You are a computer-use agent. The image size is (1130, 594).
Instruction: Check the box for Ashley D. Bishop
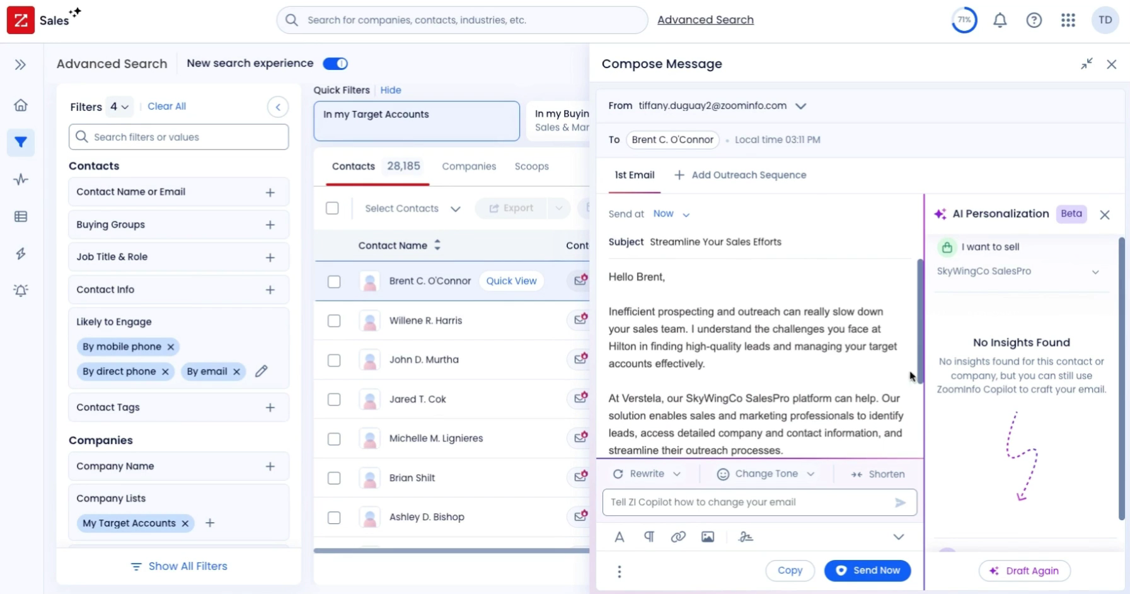[x=334, y=518]
